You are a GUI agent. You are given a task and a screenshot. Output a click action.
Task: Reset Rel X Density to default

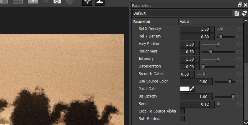pos(240,29)
